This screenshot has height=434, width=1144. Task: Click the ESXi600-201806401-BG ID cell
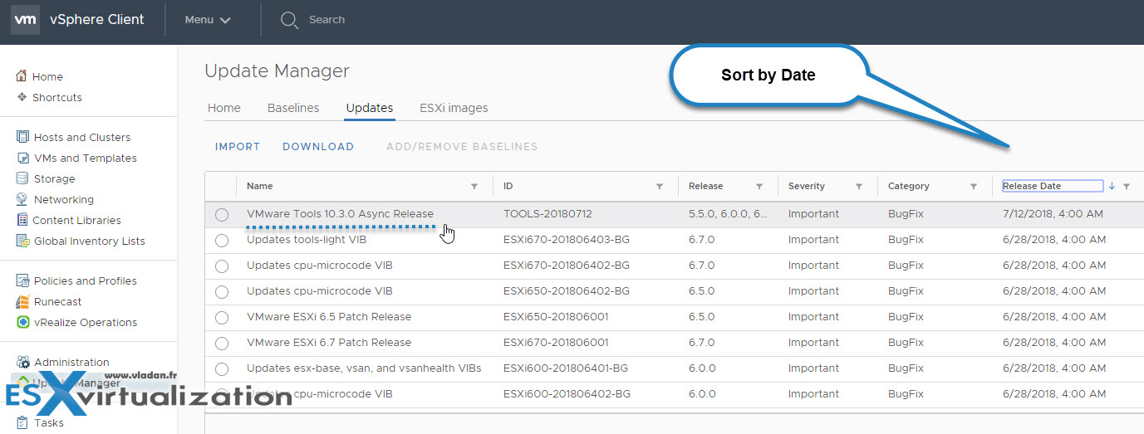(566, 368)
